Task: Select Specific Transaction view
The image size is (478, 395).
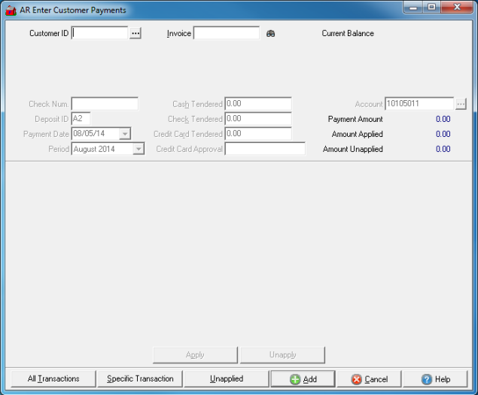Action: click(x=140, y=379)
